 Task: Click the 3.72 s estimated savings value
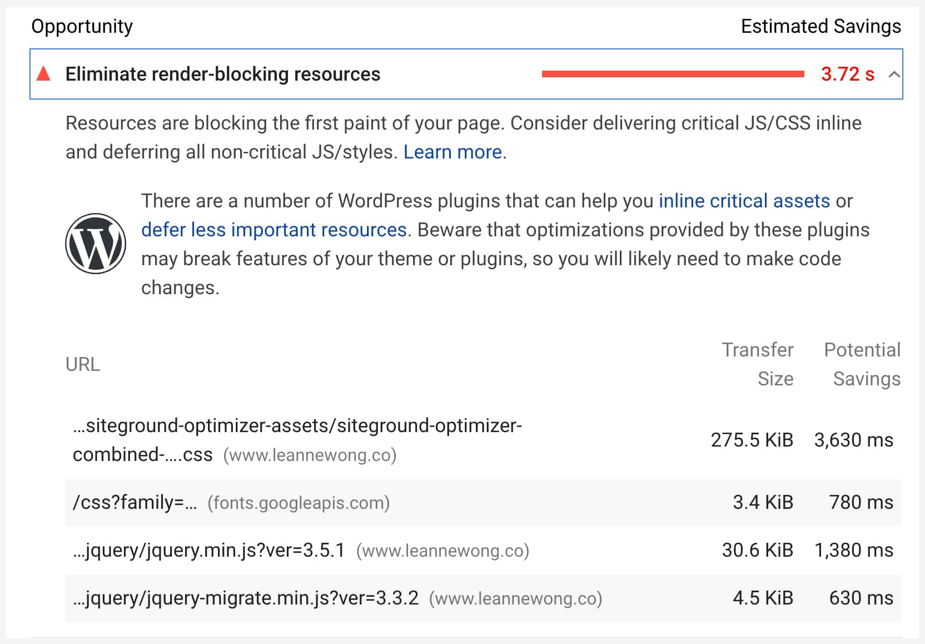[848, 74]
